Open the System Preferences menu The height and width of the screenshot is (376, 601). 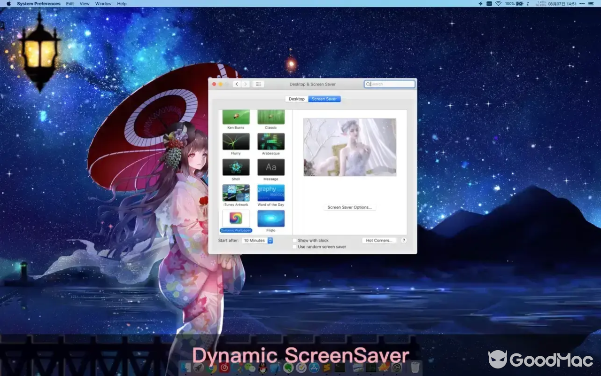coord(38,3)
